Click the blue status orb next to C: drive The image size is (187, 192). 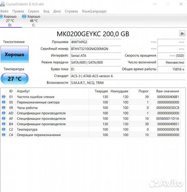24,16
